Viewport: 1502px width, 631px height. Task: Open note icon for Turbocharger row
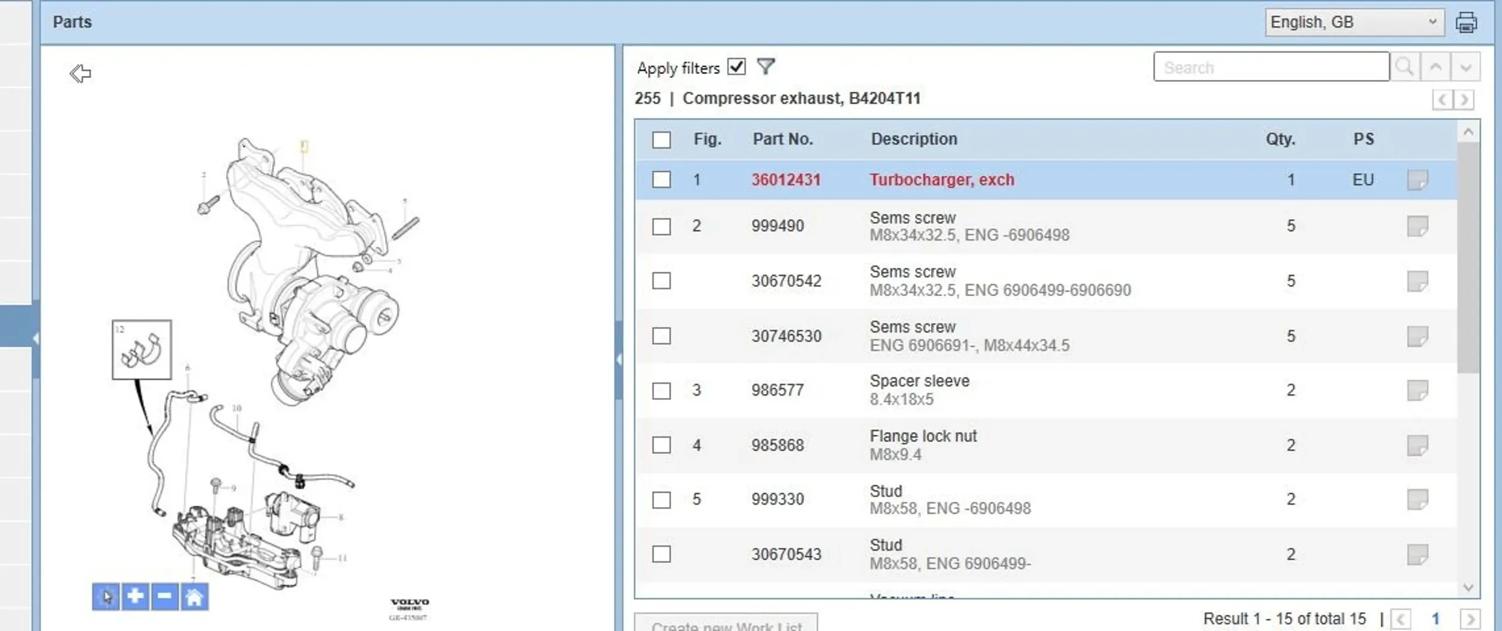[1417, 180]
